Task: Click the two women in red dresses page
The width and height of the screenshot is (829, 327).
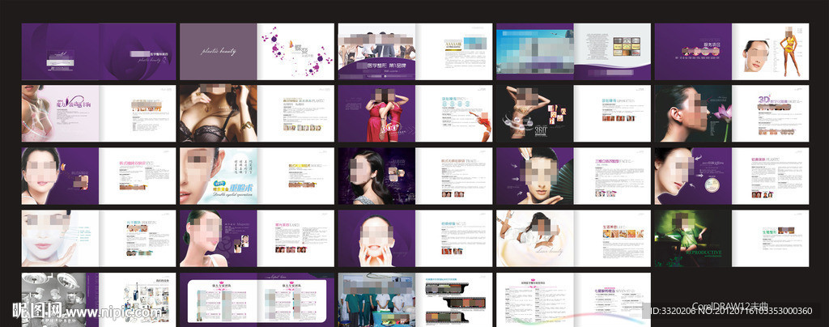Action: tap(376, 113)
